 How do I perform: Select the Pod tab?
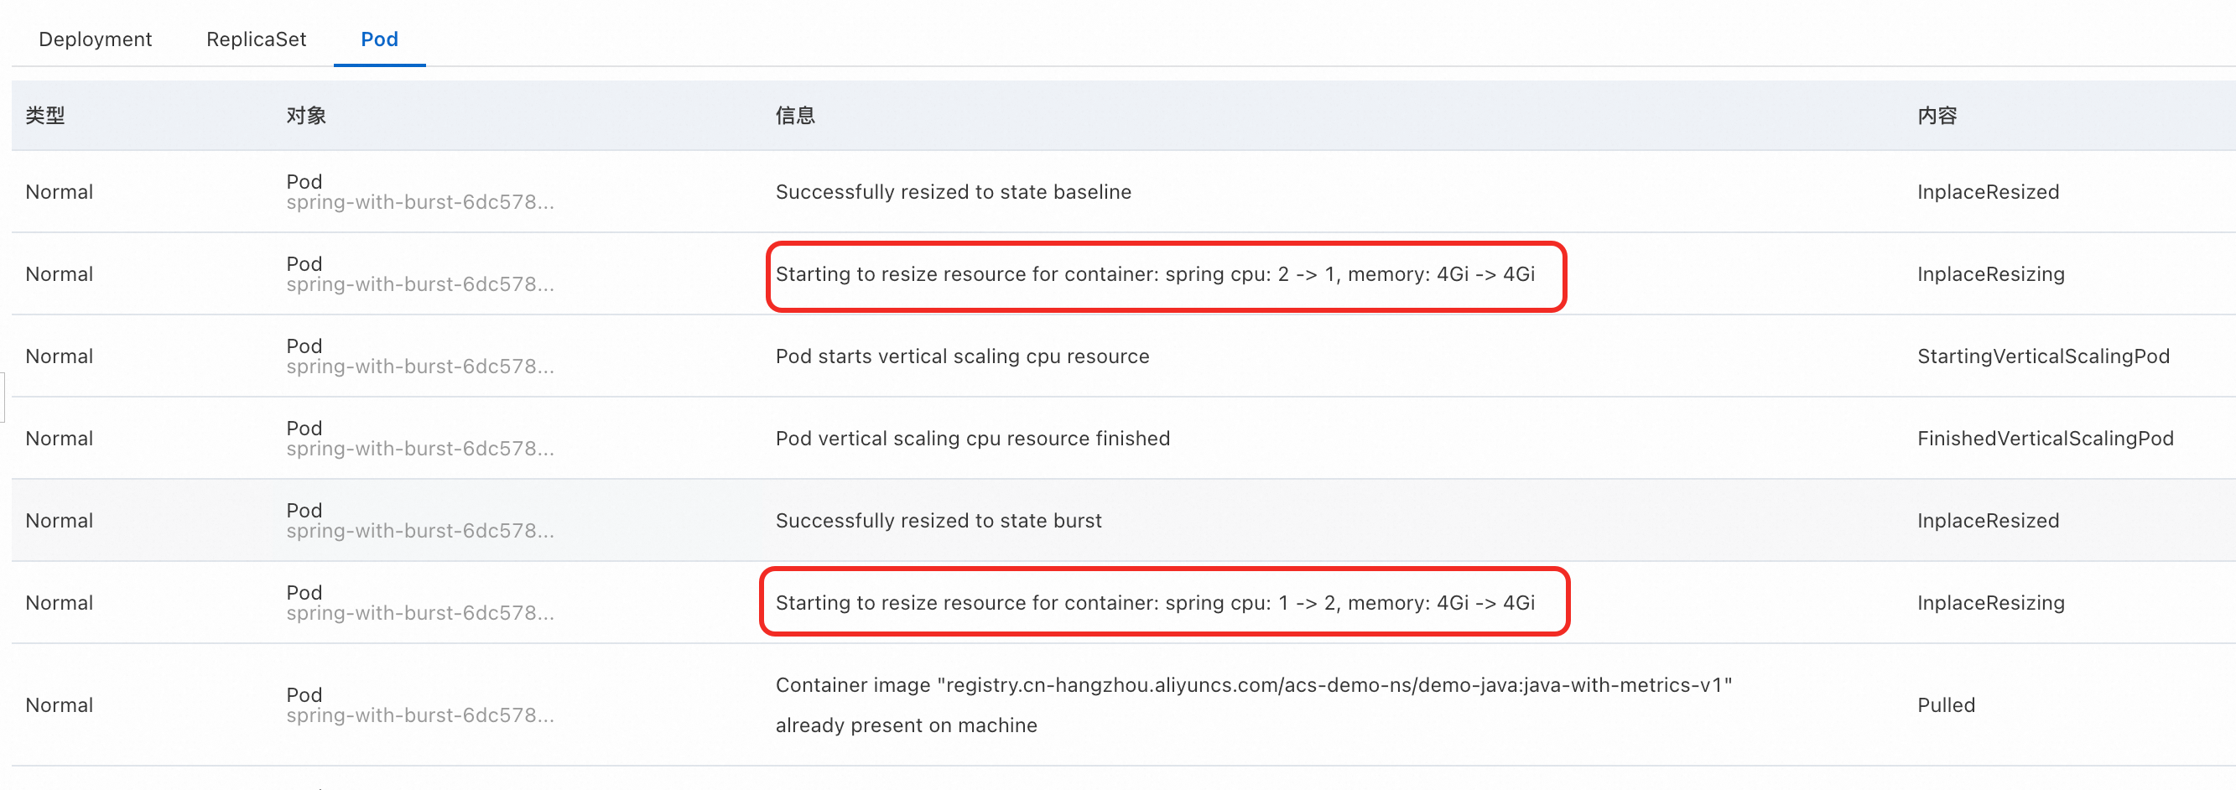pyautogui.click(x=379, y=39)
